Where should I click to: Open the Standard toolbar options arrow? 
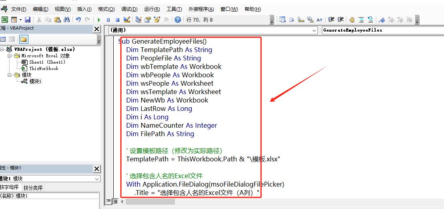tap(272, 20)
